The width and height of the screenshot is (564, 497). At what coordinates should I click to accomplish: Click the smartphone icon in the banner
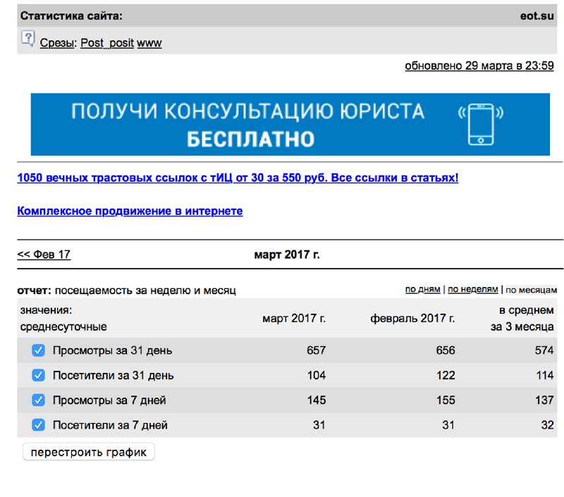coord(481,124)
